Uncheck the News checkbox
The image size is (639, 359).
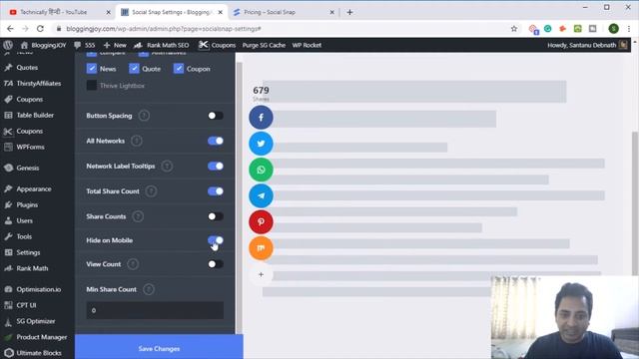(91, 69)
